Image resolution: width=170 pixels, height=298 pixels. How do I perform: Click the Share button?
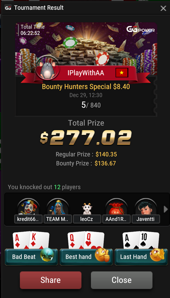pos(51,280)
